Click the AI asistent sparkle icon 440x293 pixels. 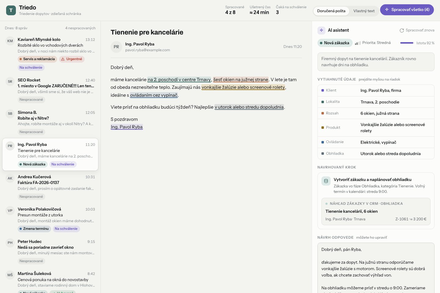point(321,30)
